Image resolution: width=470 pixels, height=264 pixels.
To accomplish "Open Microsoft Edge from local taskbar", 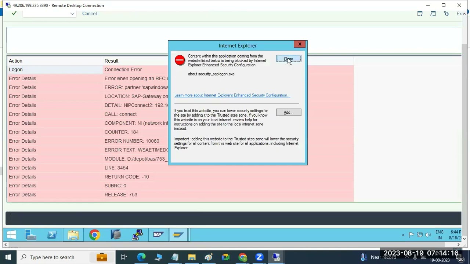I will pyautogui.click(x=141, y=257).
